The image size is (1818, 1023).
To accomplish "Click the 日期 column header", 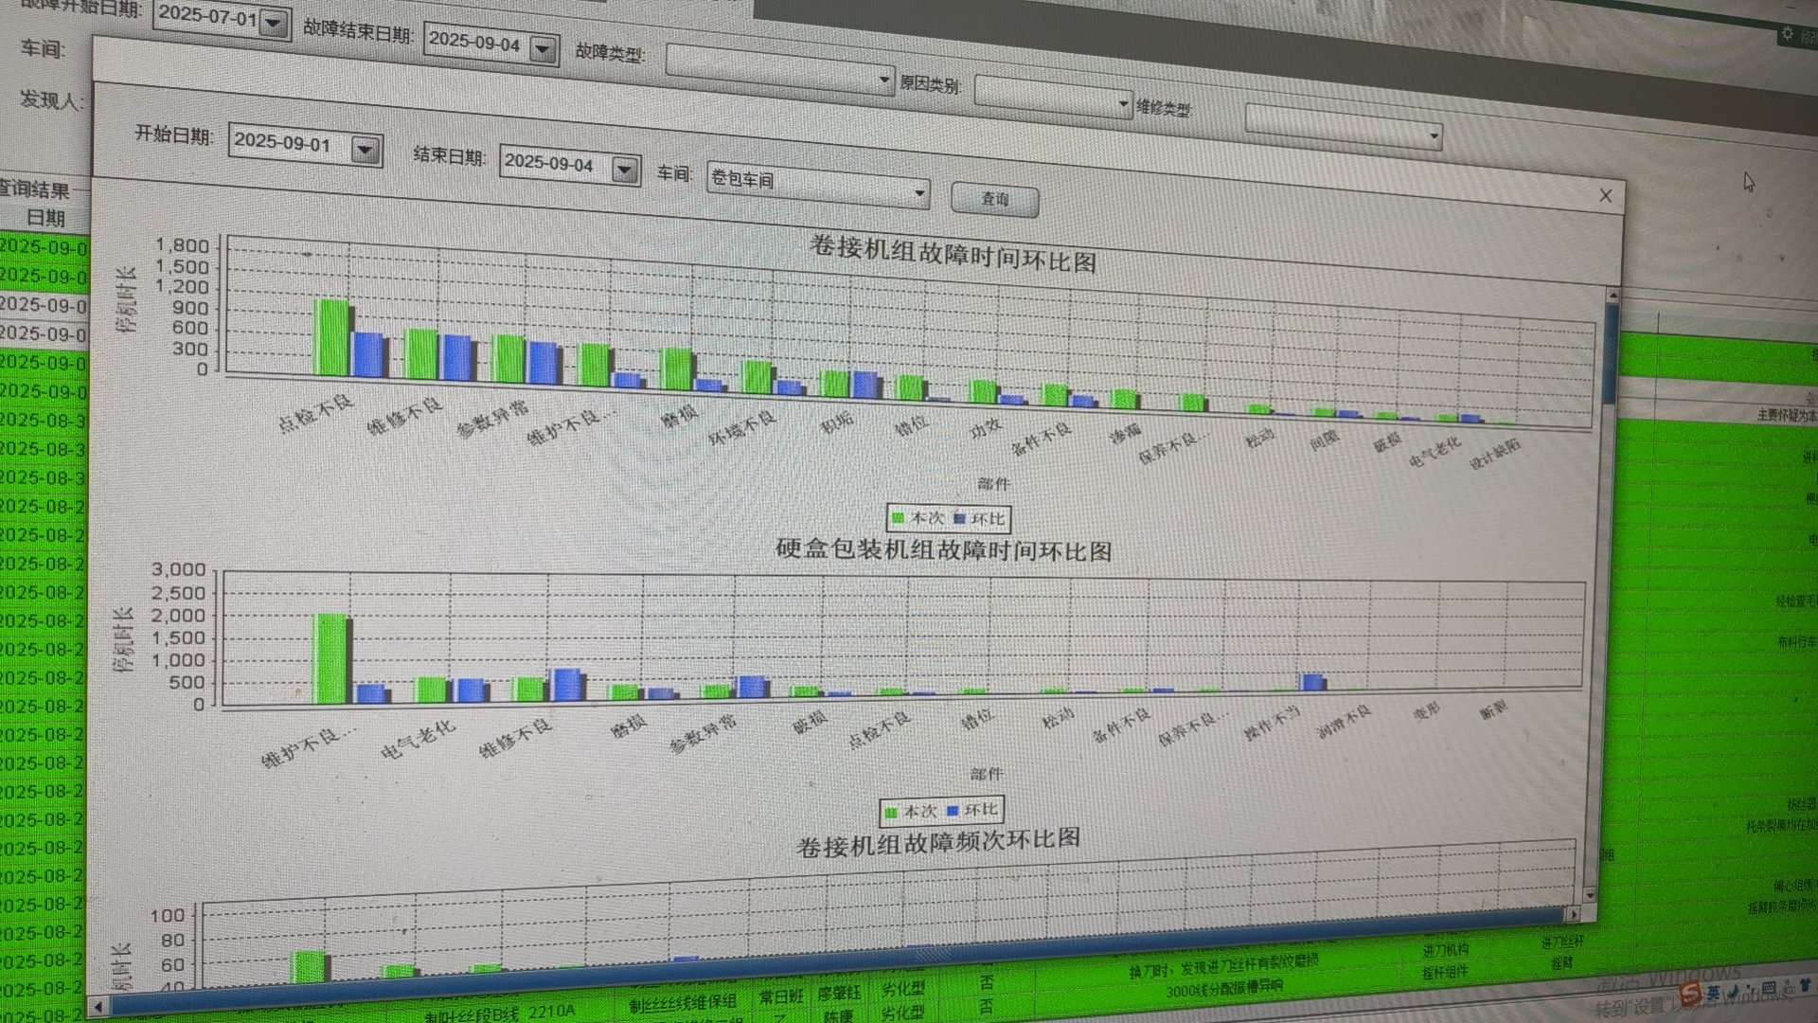I will click(x=45, y=218).
